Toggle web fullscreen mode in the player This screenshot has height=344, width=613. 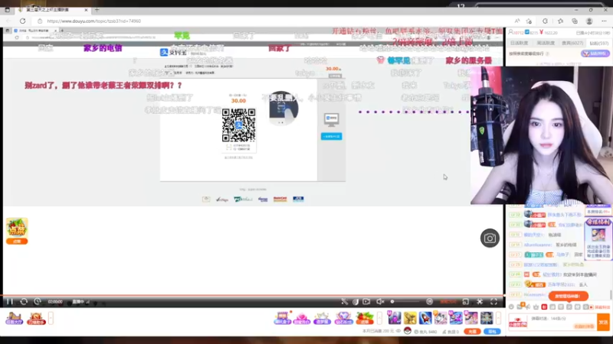point(466,301)
